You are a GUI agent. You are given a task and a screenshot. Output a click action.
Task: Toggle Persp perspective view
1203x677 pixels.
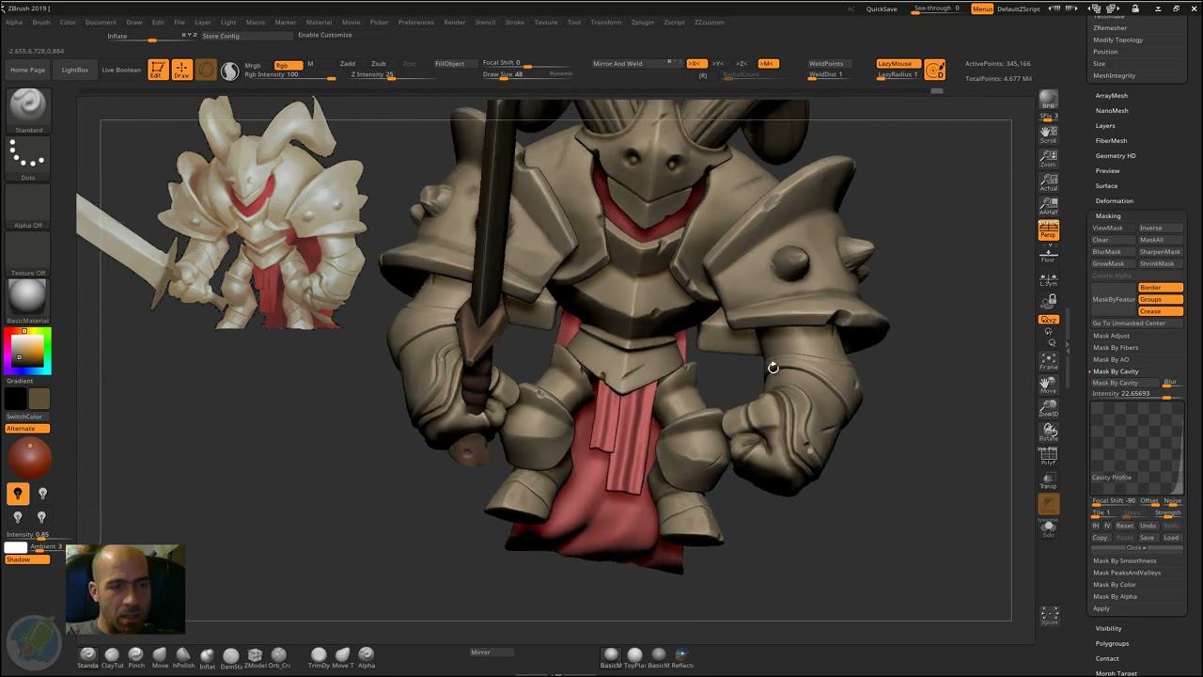click(1048, 229)
